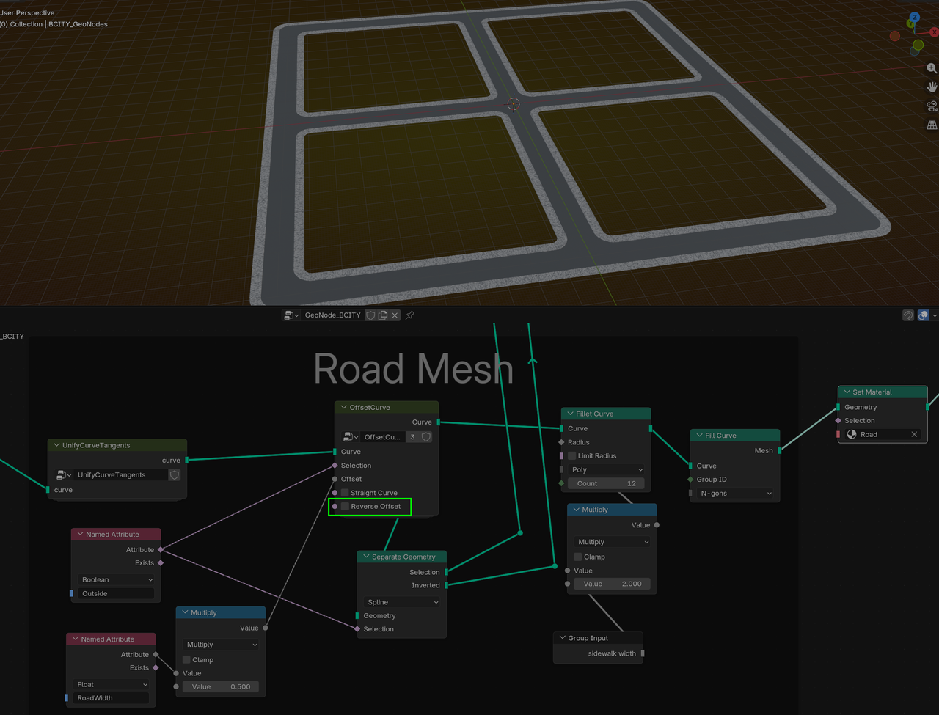Click the red X axis on the gizmo
939x715 pixels.
(934, 32)
